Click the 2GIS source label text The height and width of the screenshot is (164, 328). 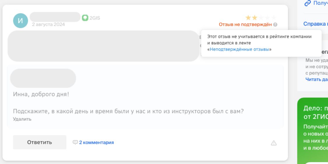coord(95,18)
